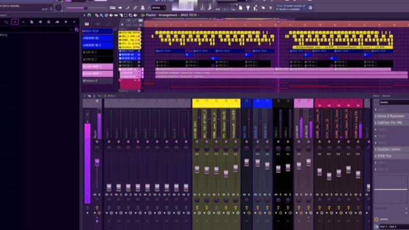Open the top toolbar pattern selector

point(158,8)
